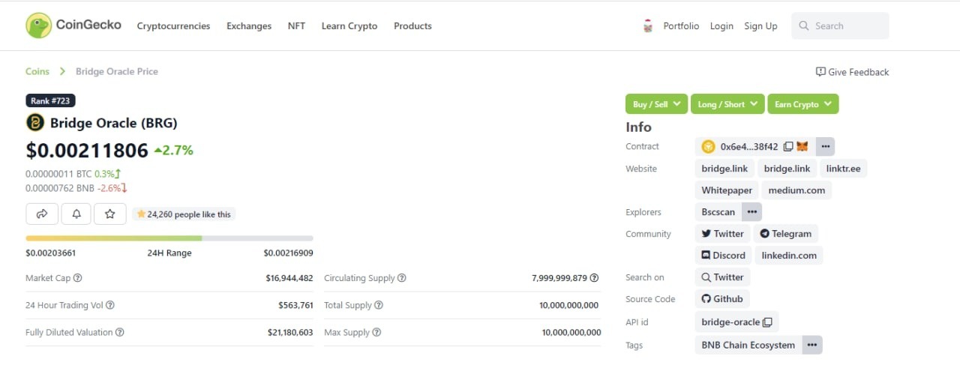Open the Cryptocurrencies menu
The height and width of the screenshot is (368, 960).
pyautogui.click(x=173, y=26)
